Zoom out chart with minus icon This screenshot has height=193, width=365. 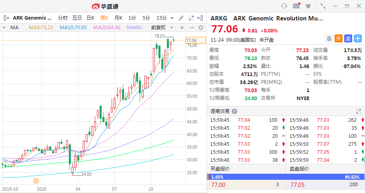point(192,28)
